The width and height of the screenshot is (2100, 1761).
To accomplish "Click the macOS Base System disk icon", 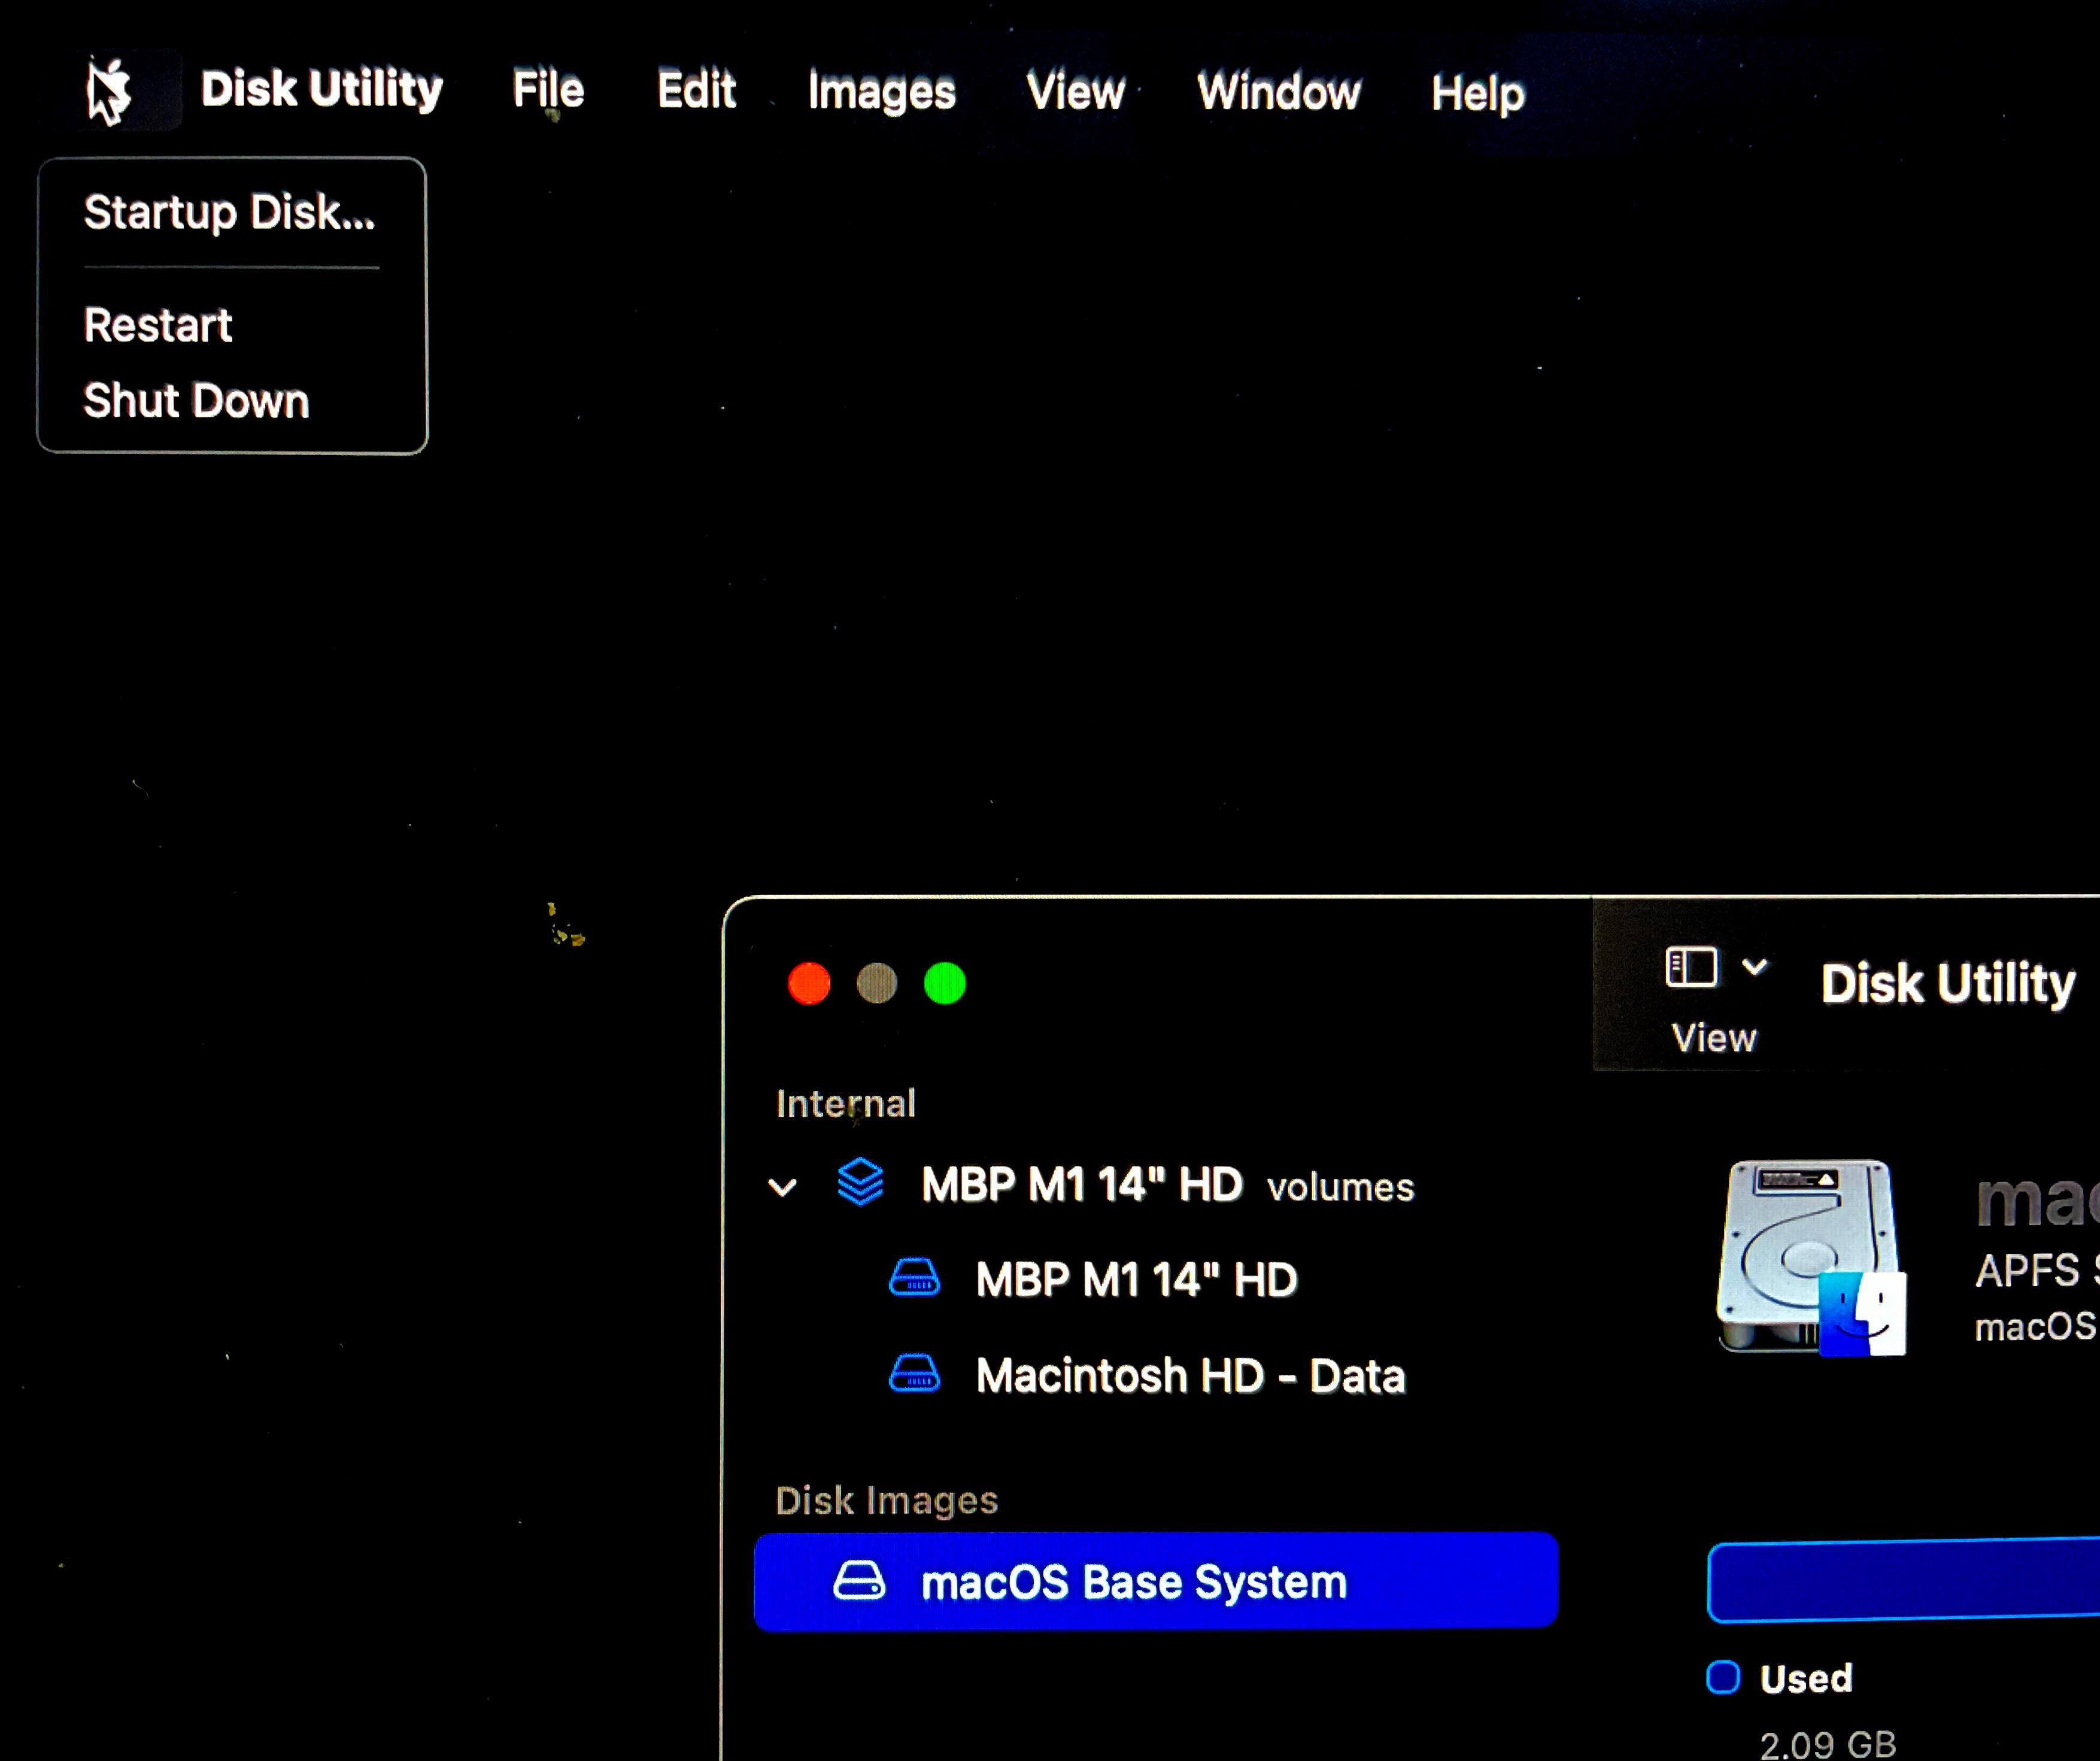I will click(x=859, y=1581).
